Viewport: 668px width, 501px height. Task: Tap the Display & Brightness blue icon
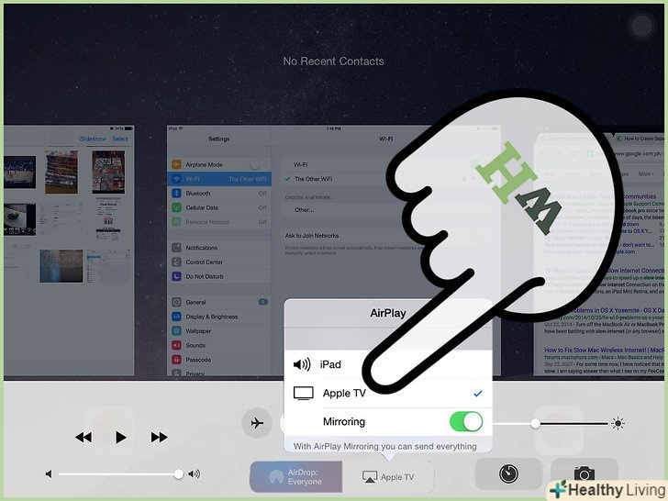point(176,317)
